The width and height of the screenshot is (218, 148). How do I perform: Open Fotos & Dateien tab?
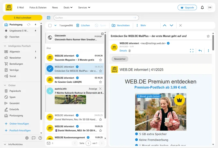point(38,7)
